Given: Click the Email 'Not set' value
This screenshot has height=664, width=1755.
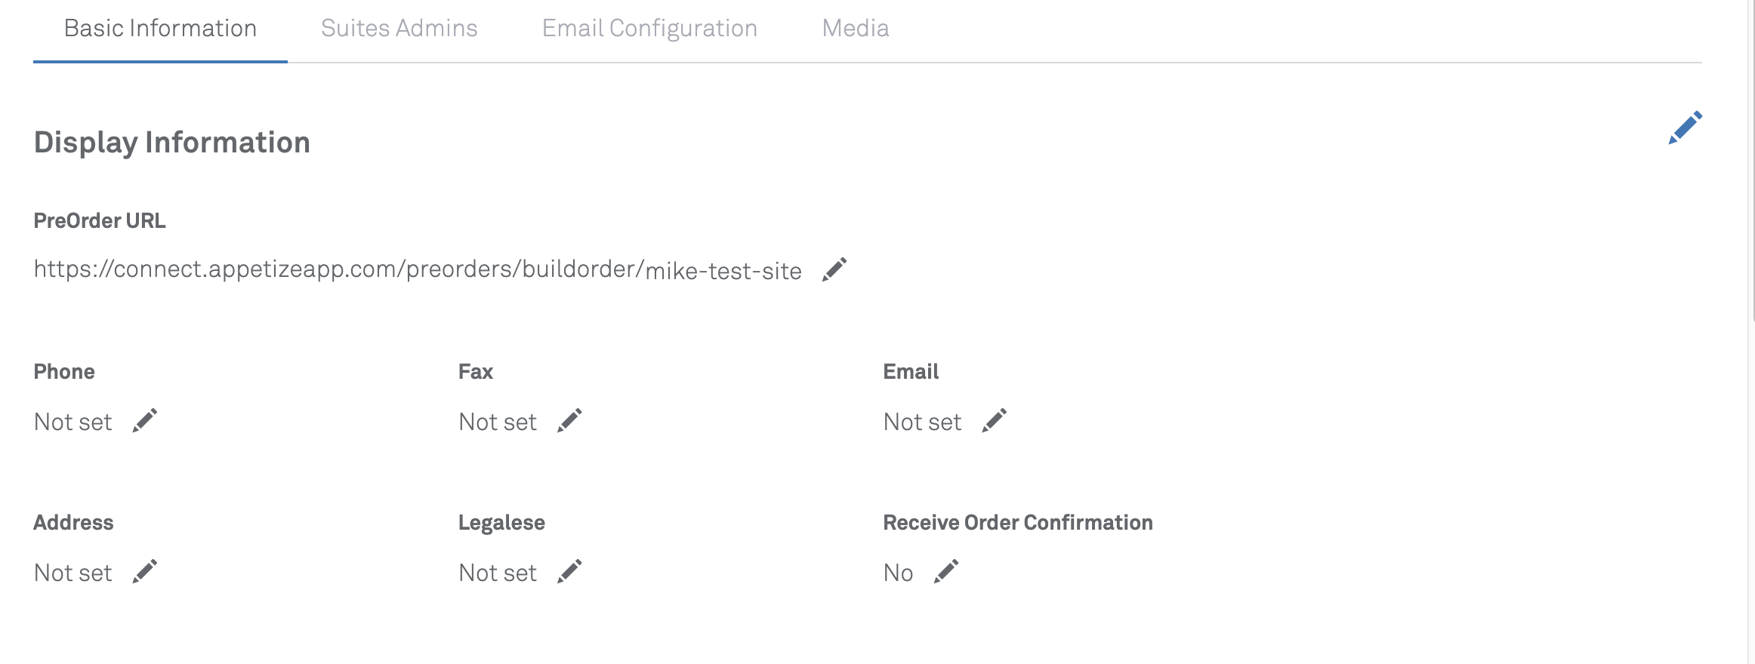Looking at the screenshot, I should point(922,422).
